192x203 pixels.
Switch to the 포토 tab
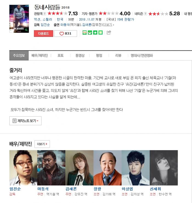60,56
